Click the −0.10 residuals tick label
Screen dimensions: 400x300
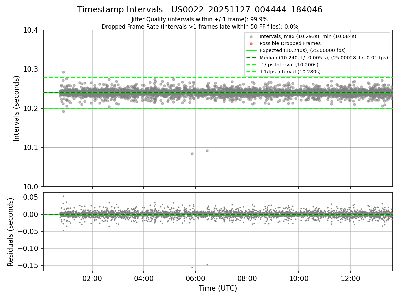click(29, 249)
